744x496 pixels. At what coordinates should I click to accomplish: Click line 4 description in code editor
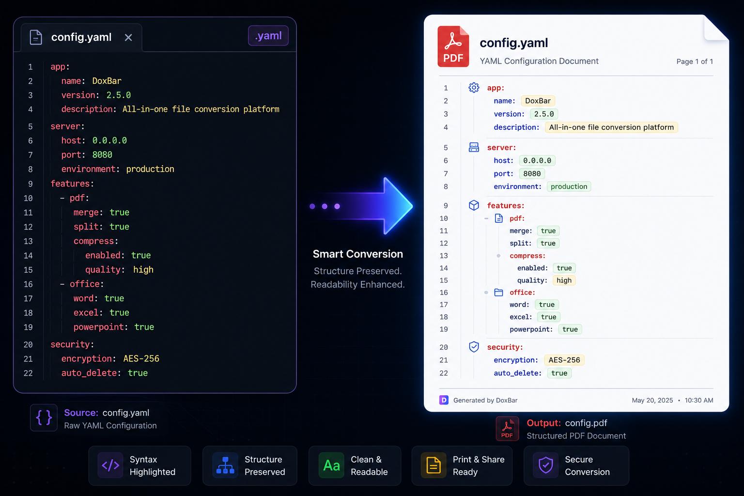pos(170,109)
